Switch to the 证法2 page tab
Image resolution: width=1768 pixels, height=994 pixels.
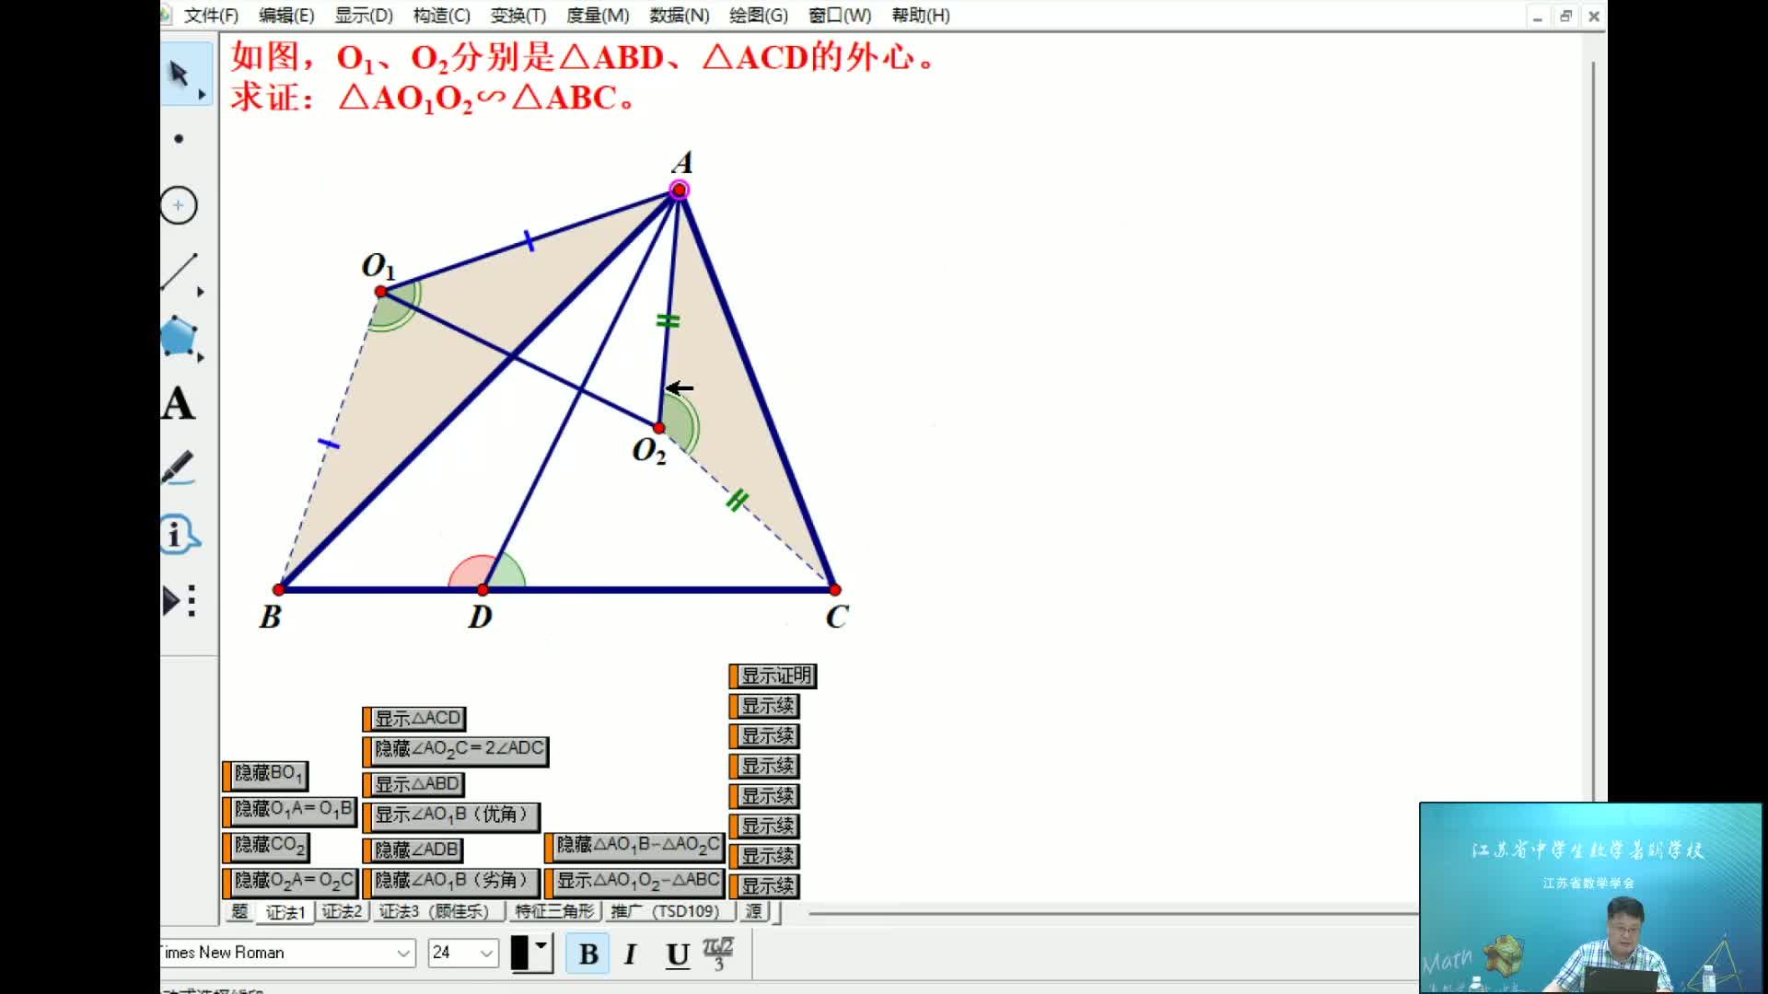[342, 911]
